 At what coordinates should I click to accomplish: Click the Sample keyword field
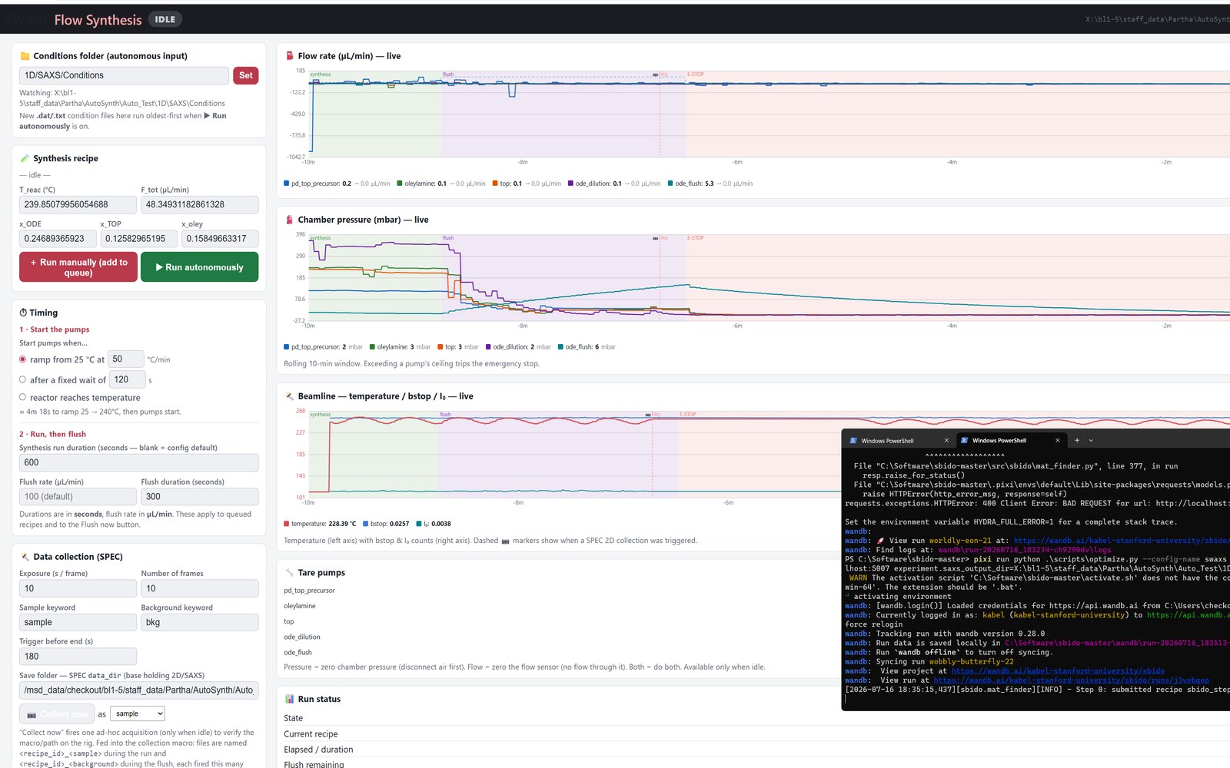(x=78, y=622)
